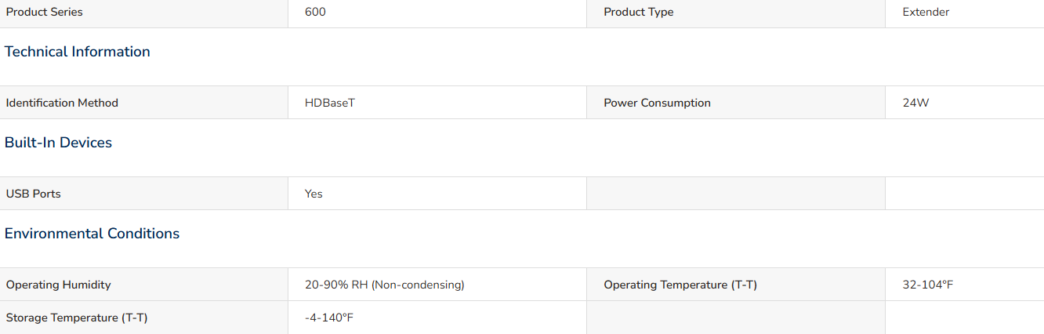Select the 32-104°F temperature value

click(928, 285)
